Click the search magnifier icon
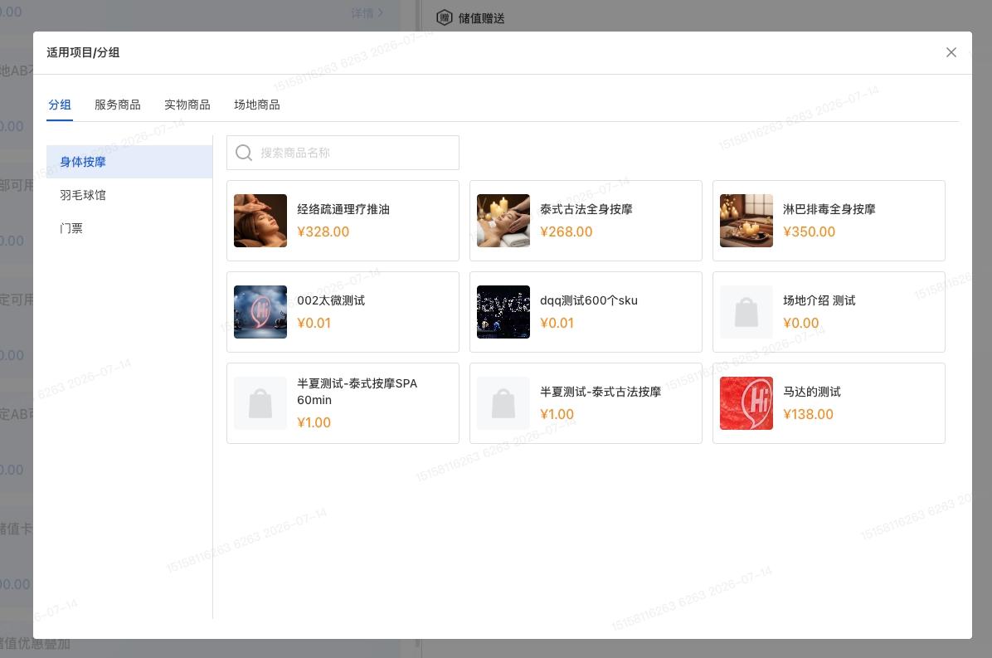This screenshot has width=992, height=658. [244, 153]
